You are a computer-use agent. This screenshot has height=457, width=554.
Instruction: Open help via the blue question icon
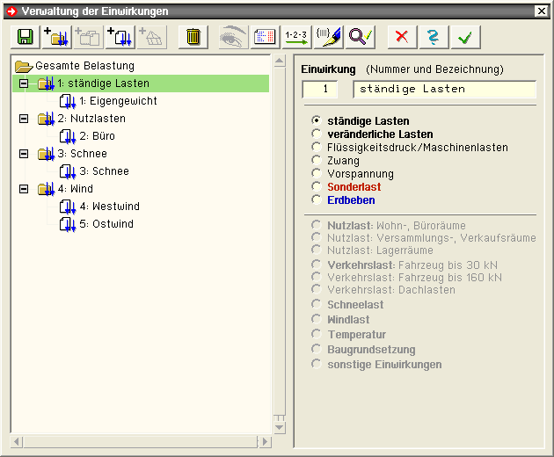(434, 37)
